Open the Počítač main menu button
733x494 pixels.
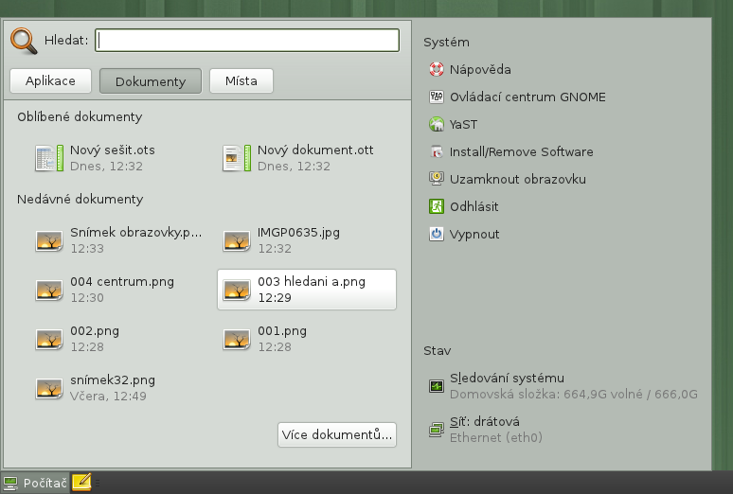click(35, 483)
